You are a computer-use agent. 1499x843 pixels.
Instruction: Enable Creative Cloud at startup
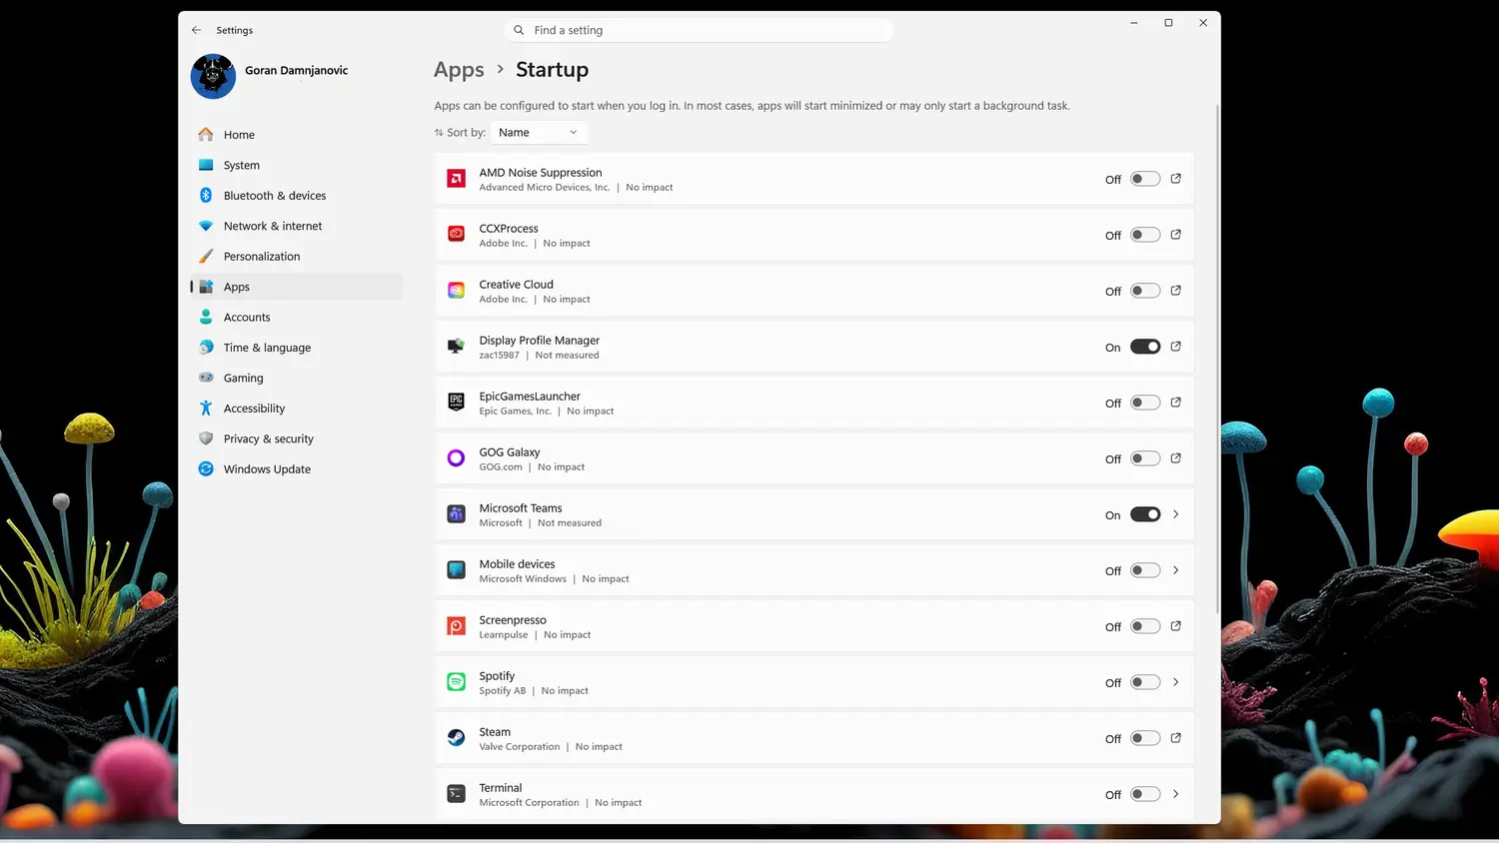(x=1145, y=291)
